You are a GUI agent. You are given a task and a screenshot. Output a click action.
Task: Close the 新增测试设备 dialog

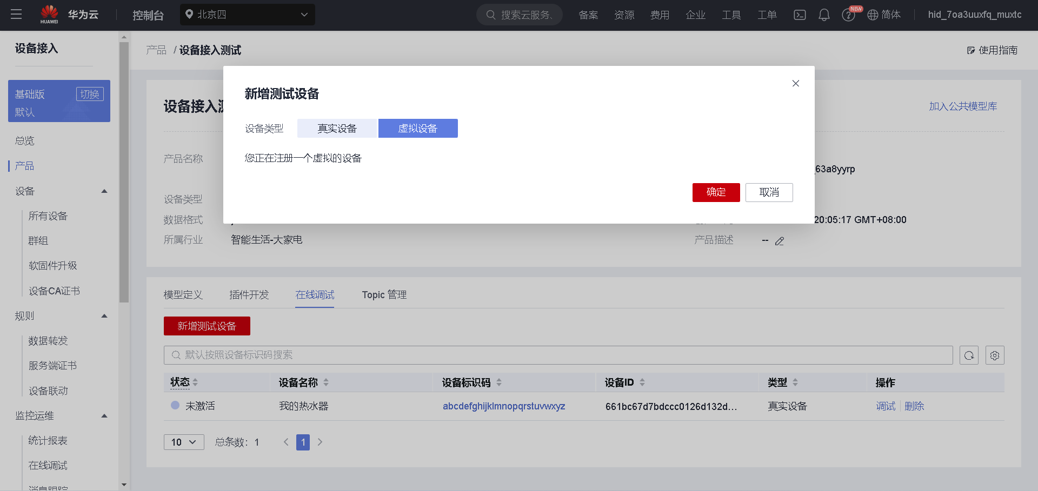(795, 83)
